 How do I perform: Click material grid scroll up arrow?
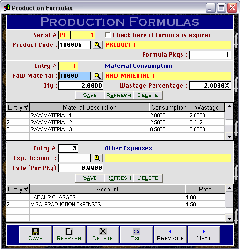pos(229,106)
